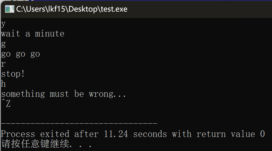Screen dimensions: 272x151
Task: Click the title bar path ending in test.exe
Action: [72, 9]
